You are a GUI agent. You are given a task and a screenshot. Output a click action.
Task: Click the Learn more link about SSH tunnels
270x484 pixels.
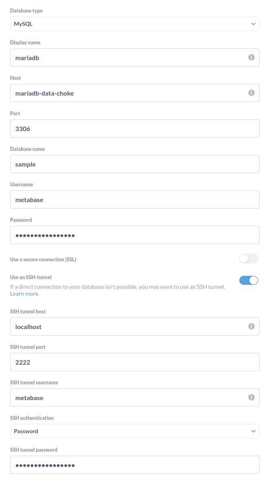(24, 294)
